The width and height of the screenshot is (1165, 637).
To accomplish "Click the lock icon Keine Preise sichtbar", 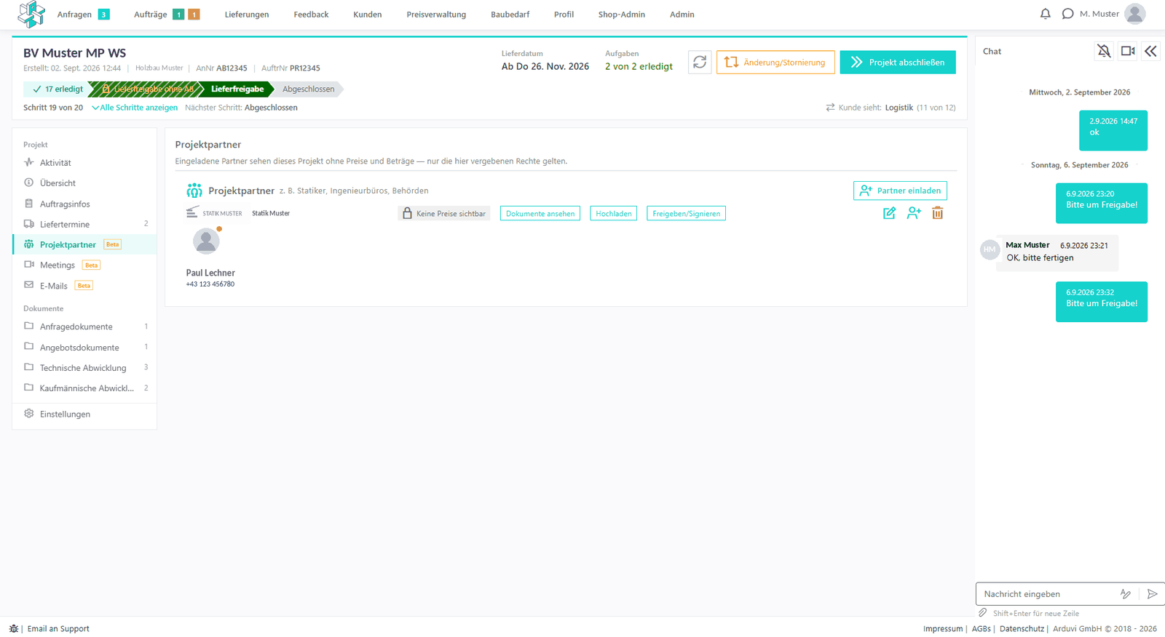I will (407, 213).
